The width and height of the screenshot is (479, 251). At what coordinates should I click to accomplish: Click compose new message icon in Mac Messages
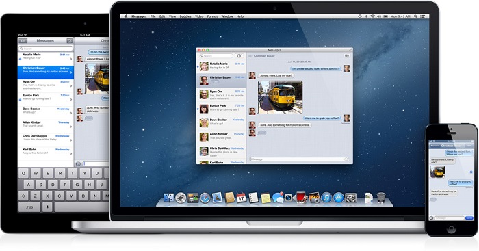[239, 56]
